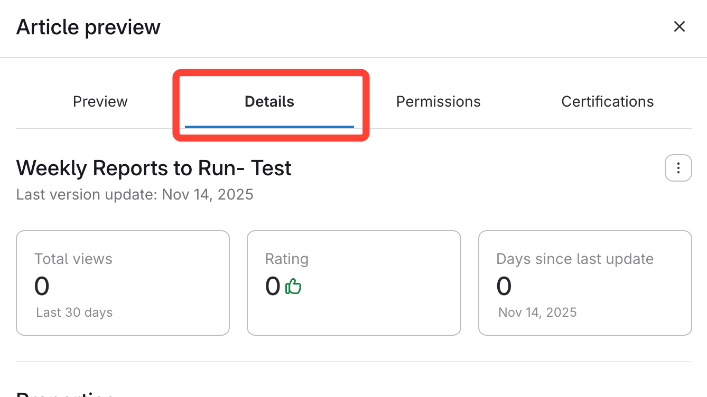The height and width of the screenshot is (397, 707).
Task: Switch to the Preview tab
Action: pyautogui.click(x=100, y=101)
